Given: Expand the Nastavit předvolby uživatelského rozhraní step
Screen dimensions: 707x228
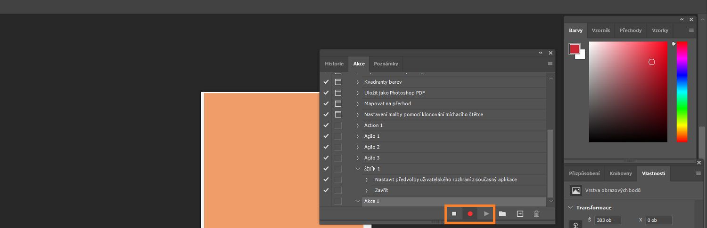Looking at the screenshot, I should coord(367,180).
